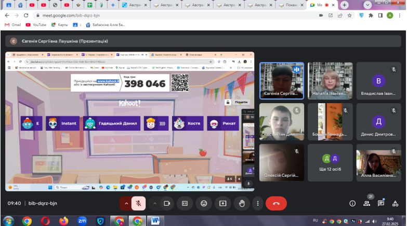The width and height of the screenshot is (407, 226).
Task: Switch to first Австра... browser tab
Action: (135, 5)
